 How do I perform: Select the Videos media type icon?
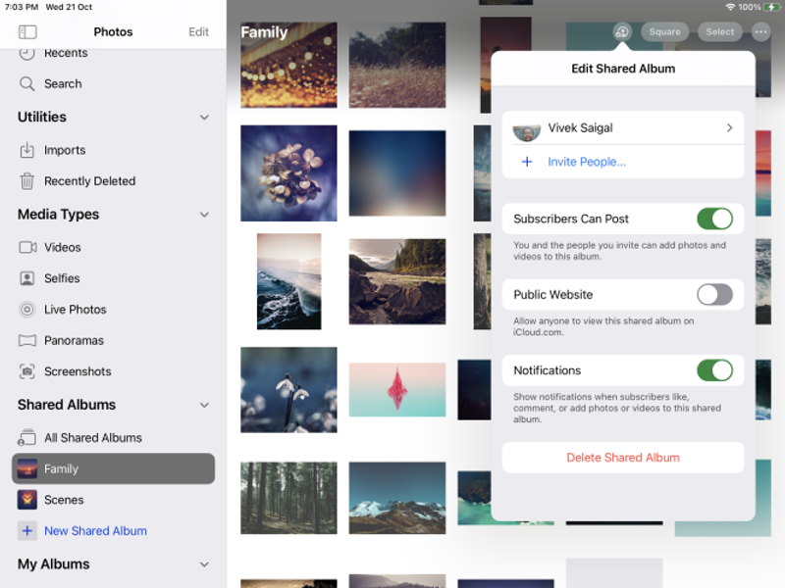(27, 248)
